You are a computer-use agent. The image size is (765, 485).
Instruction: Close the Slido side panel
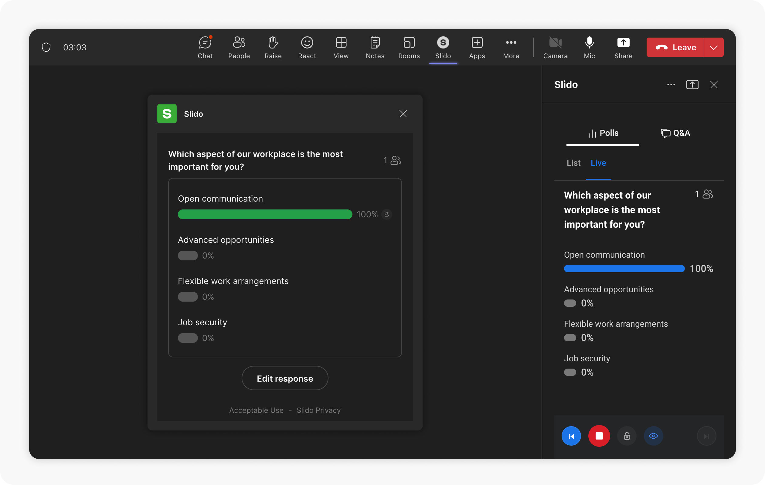(x=714, y=85)
